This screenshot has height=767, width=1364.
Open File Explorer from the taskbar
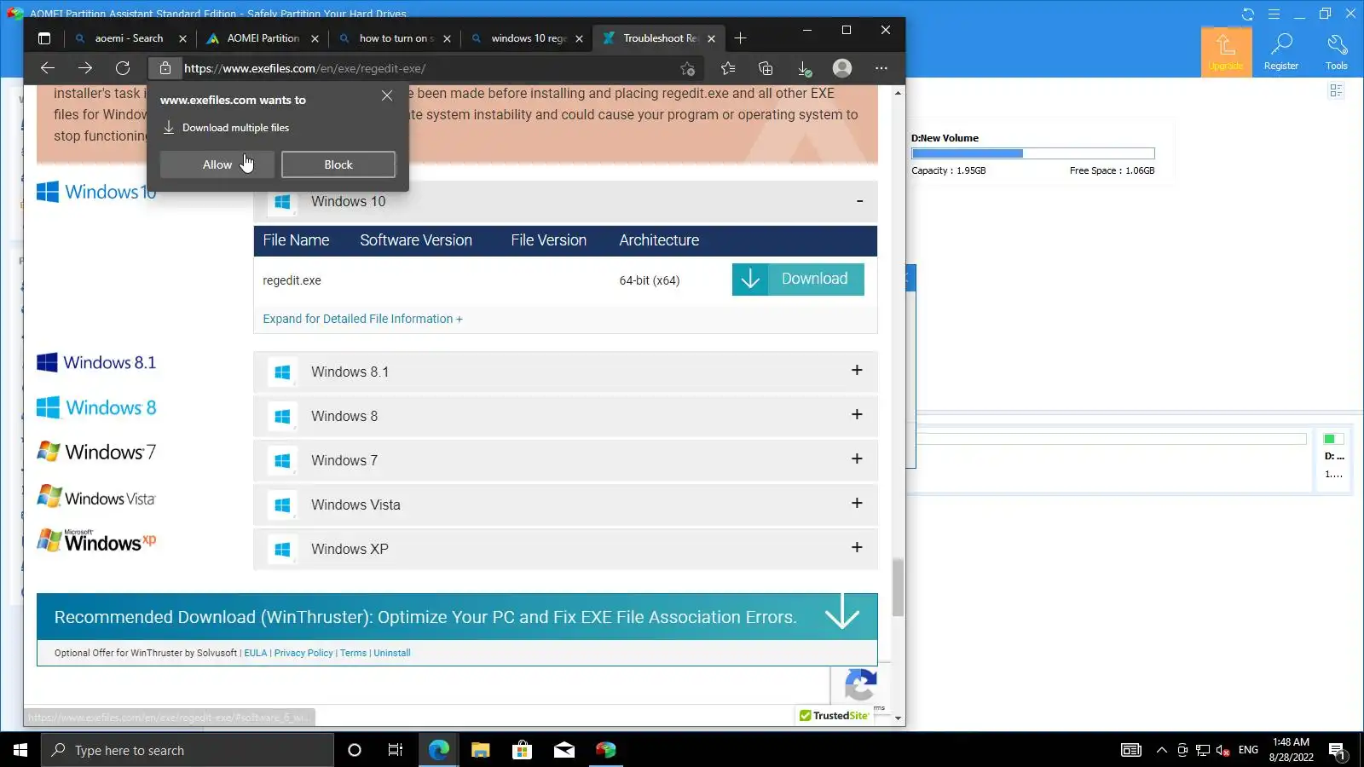pos(480,750)
